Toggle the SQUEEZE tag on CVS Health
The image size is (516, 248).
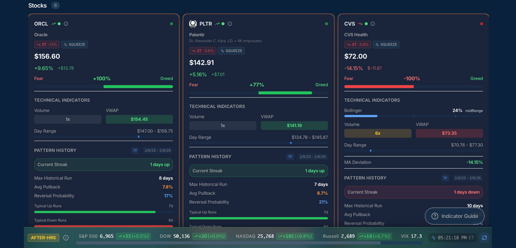[x=386, y=44]
